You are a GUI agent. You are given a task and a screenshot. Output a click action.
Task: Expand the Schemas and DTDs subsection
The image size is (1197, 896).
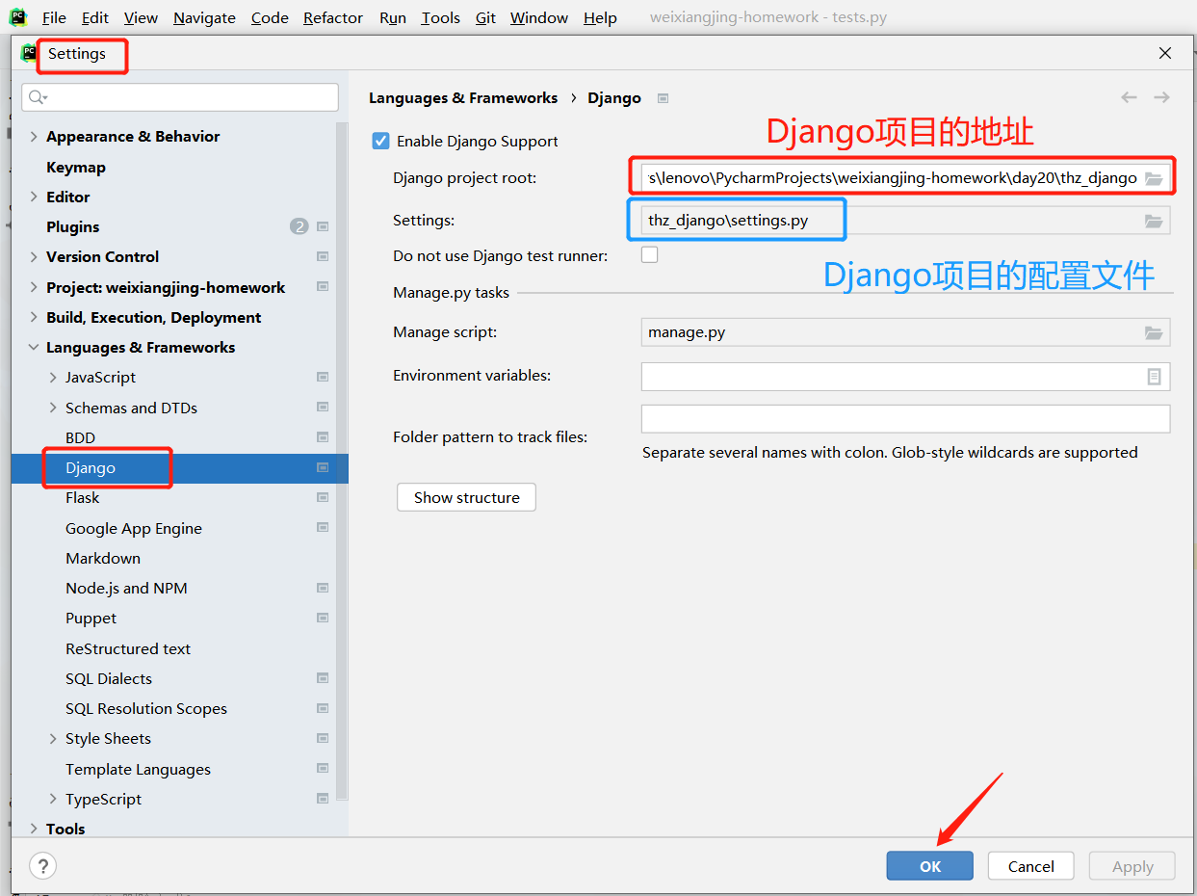[x=53, y=408]
